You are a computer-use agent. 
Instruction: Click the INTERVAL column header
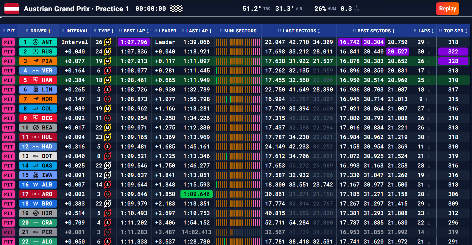tap(77, 31)
